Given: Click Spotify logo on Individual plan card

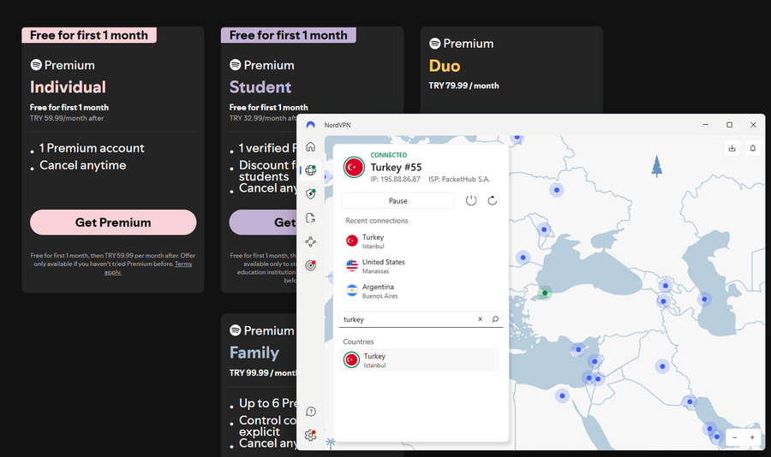Looking at the screenshot, I should point(36,65).
